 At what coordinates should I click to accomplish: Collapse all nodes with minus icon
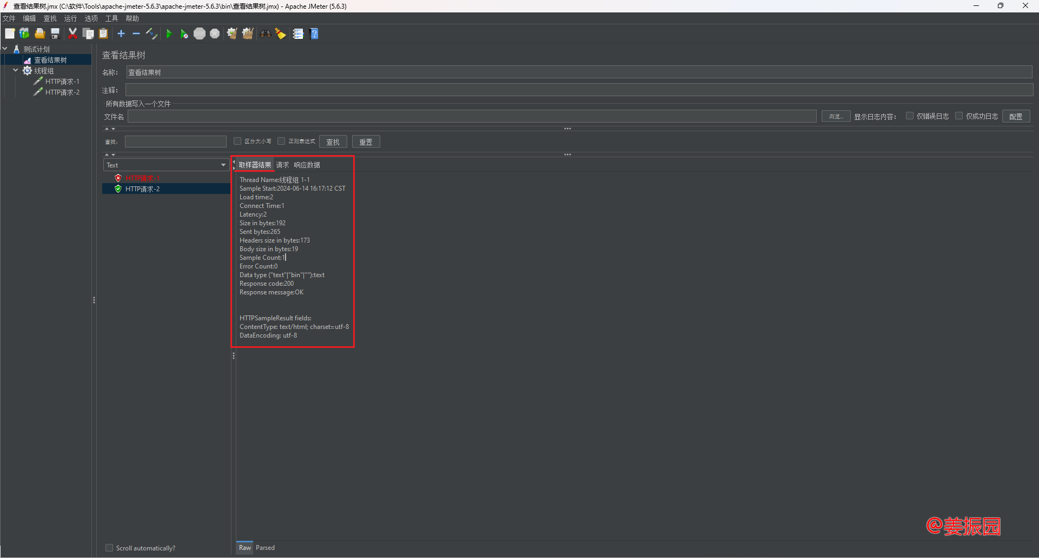click(136, 33)
